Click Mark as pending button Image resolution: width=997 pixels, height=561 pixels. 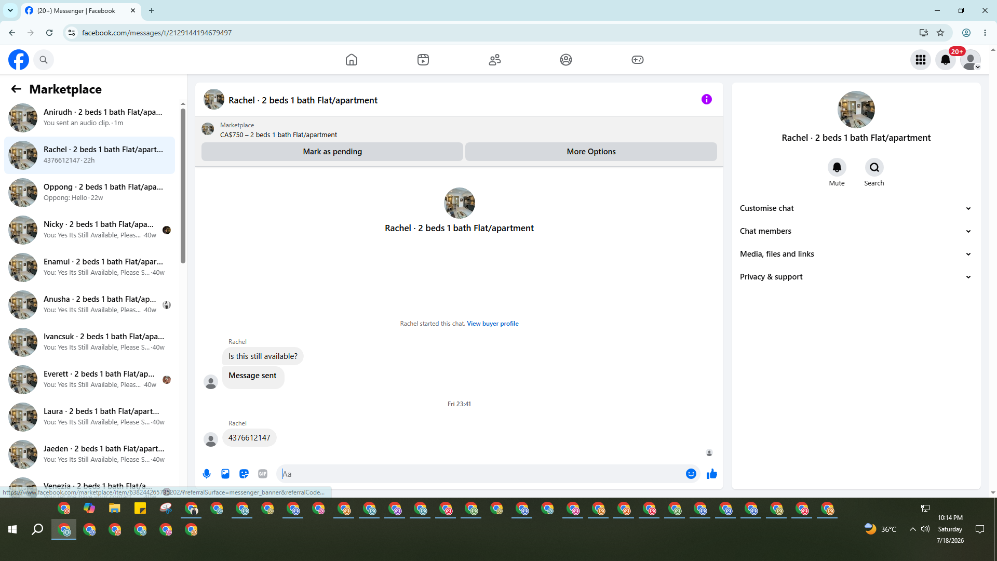click(x=332, y=152)
